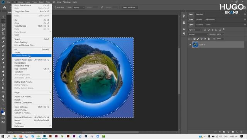Select the History Brush tool

[3, 59]
